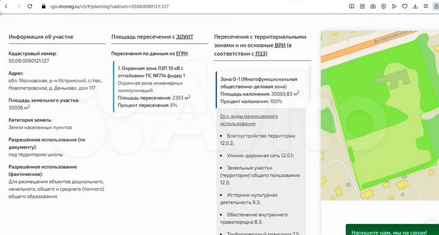The height and width of the screenshot is (235, 439).
Task: Click 'Площадь пересечения: 2393 м²' text
Action: click(x=154, y=97)
